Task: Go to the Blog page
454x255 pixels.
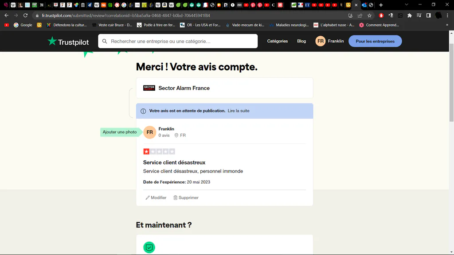Action: [301, 41]
